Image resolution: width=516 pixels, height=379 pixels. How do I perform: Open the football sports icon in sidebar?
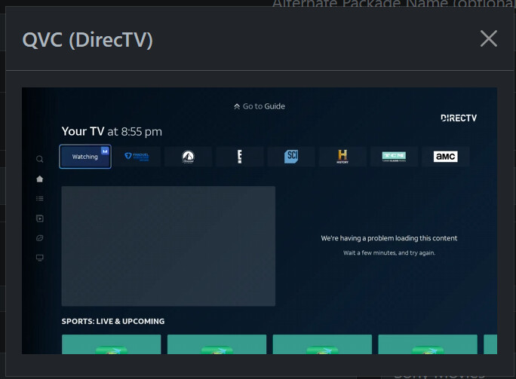tap(40, 238)
